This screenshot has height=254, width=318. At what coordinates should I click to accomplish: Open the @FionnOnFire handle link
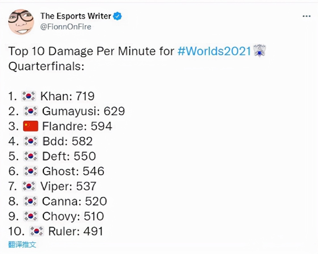pos(66,27)
